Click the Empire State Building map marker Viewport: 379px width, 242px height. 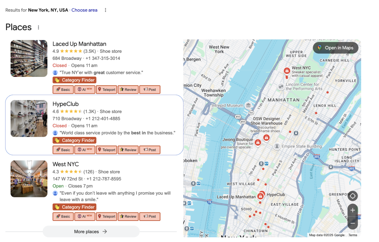277,146
